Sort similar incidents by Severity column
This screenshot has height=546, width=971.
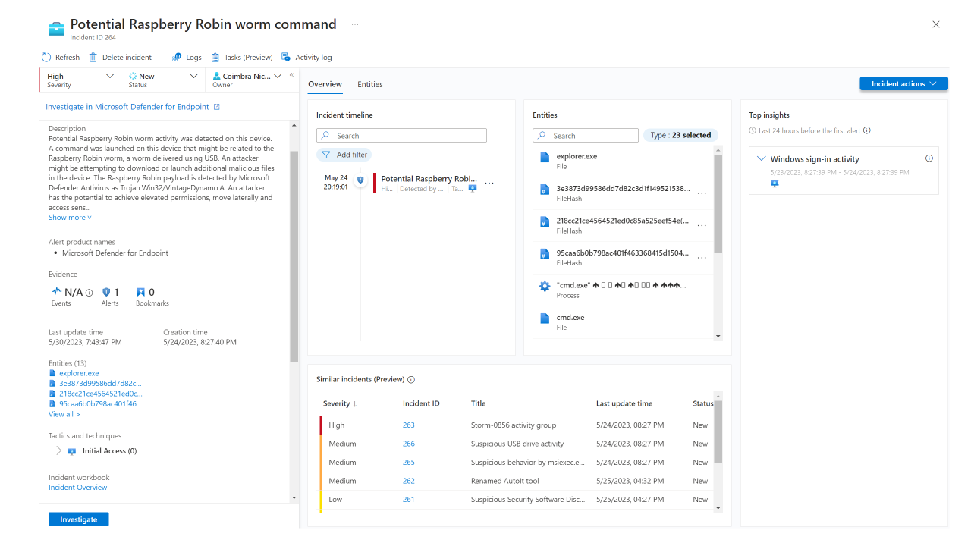[x=340, y=404]
